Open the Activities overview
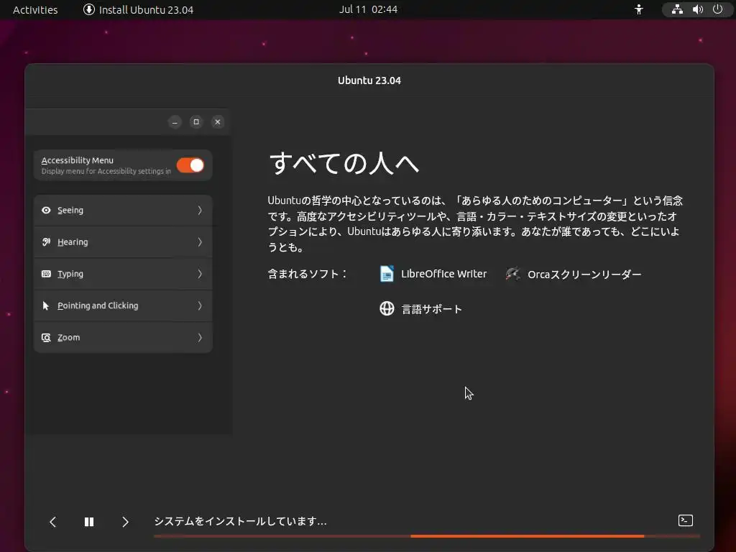 click(x=35, y=10)
